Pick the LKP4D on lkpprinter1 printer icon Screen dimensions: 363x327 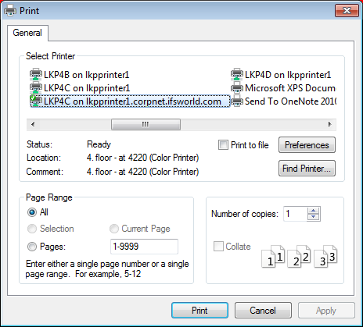tap(237, 75)
